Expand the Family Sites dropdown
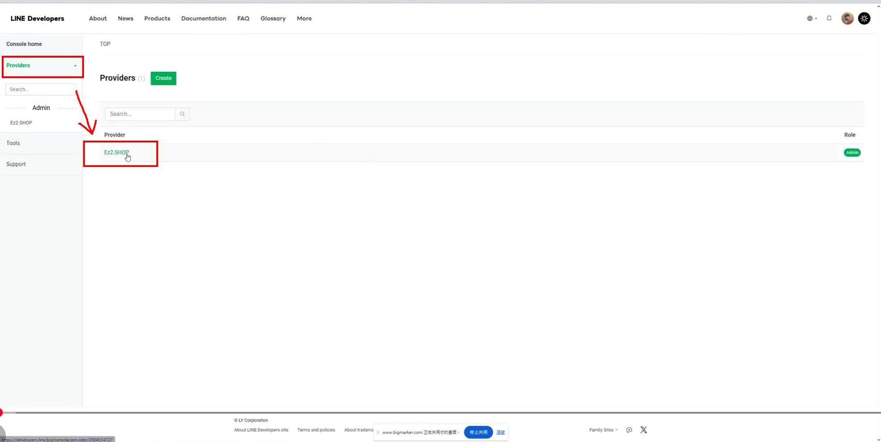 click(x=603, y=430)
